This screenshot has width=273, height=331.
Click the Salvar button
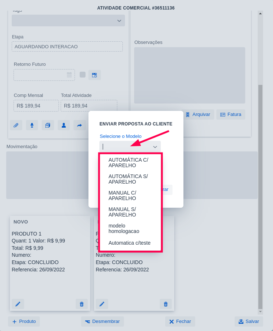coord(249,321)
